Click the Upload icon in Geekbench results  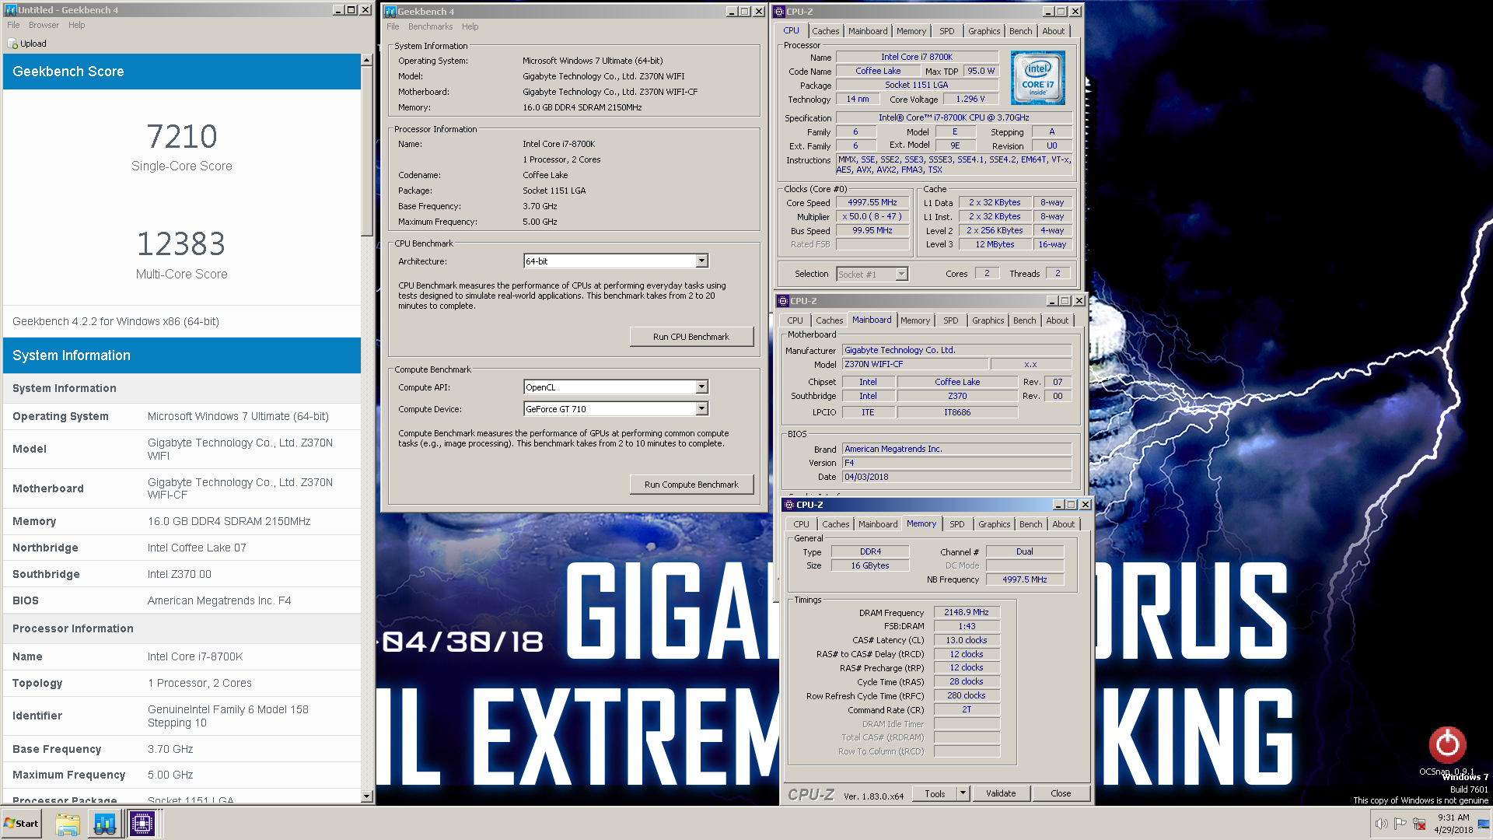(x=12, y=44)
